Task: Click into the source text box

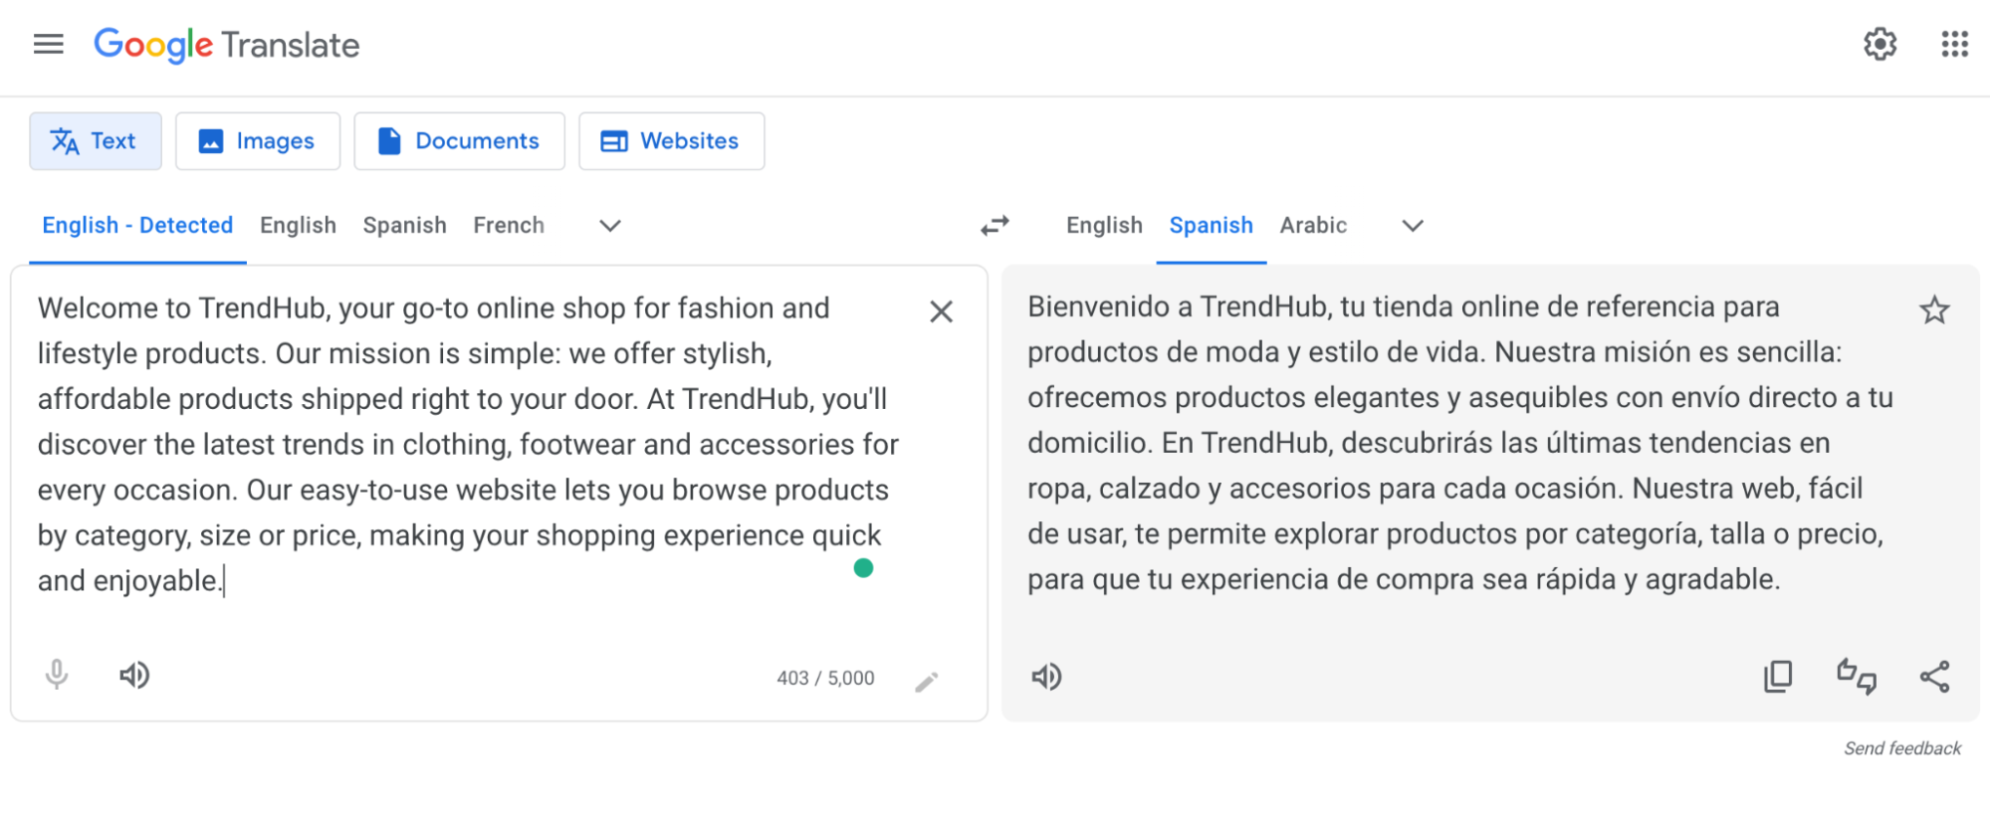Action: pos(468,444)
